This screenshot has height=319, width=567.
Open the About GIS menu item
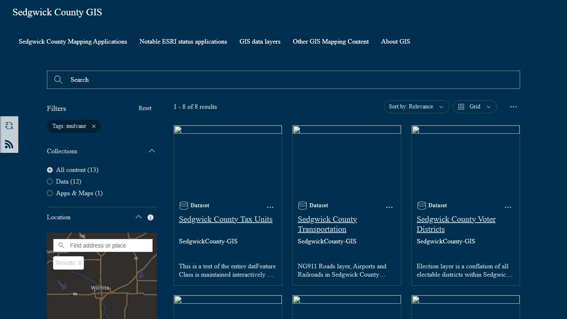[x=395, y=42]
